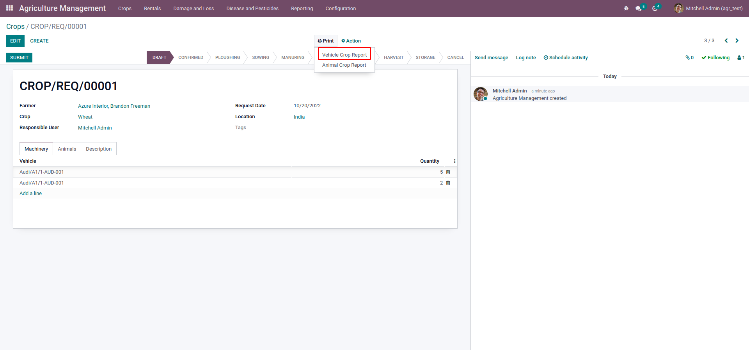Expand the Action dropdown

tap(351, 41)
